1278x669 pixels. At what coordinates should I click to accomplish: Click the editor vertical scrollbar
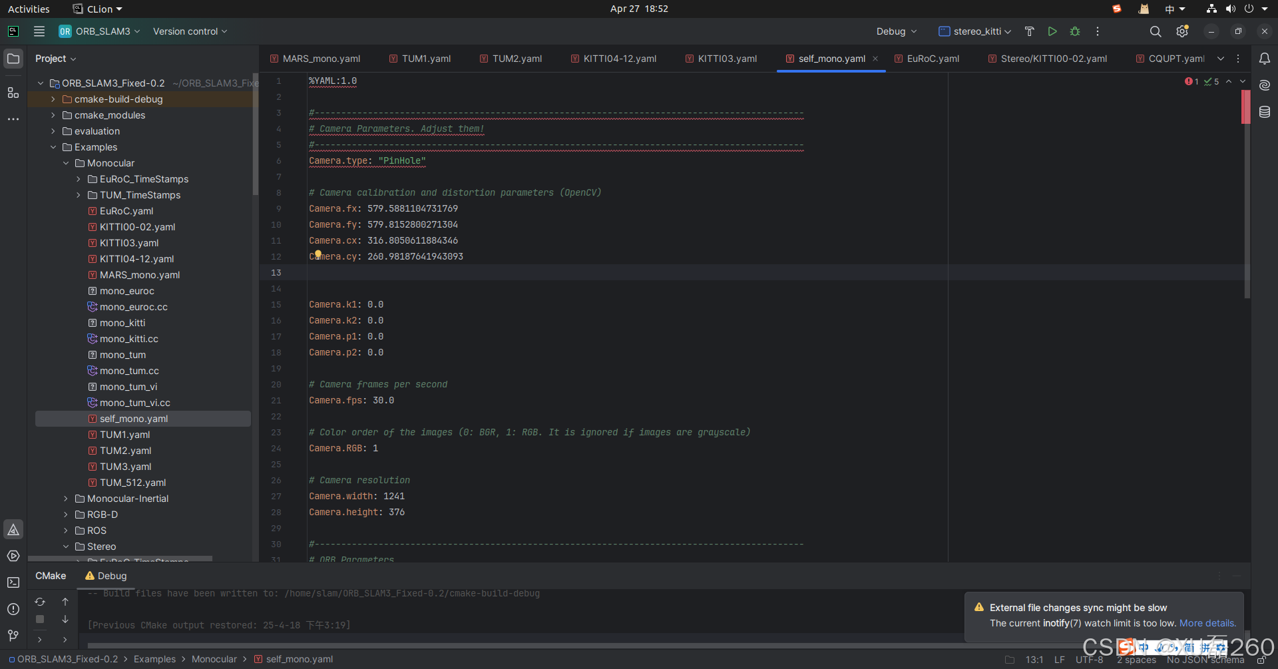(1246, 193)
